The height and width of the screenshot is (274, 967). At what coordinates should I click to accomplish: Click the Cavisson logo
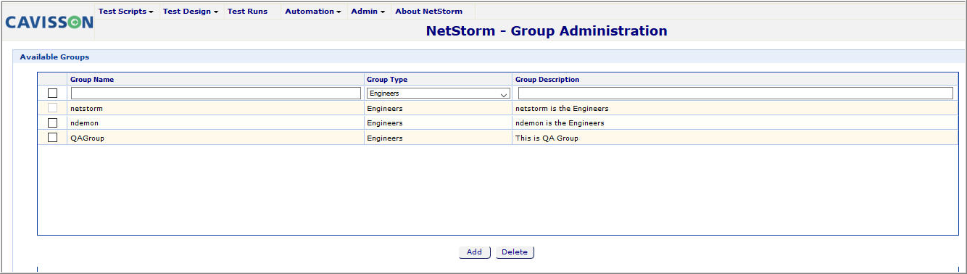(49, 22)
